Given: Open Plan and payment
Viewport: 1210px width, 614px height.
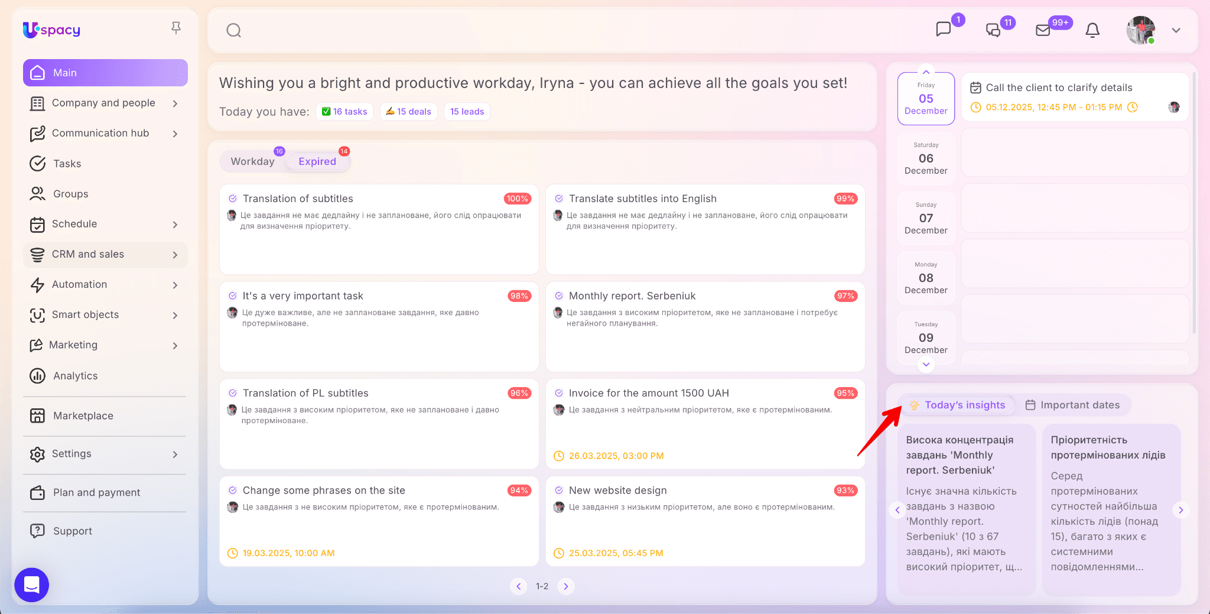Looking at the screenshot, I should [x=105, y=493].
